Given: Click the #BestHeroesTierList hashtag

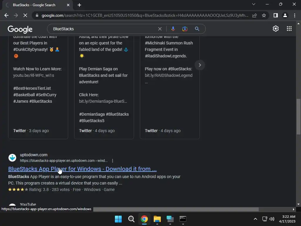Looking at the screenshot, I should click(32, 88).
